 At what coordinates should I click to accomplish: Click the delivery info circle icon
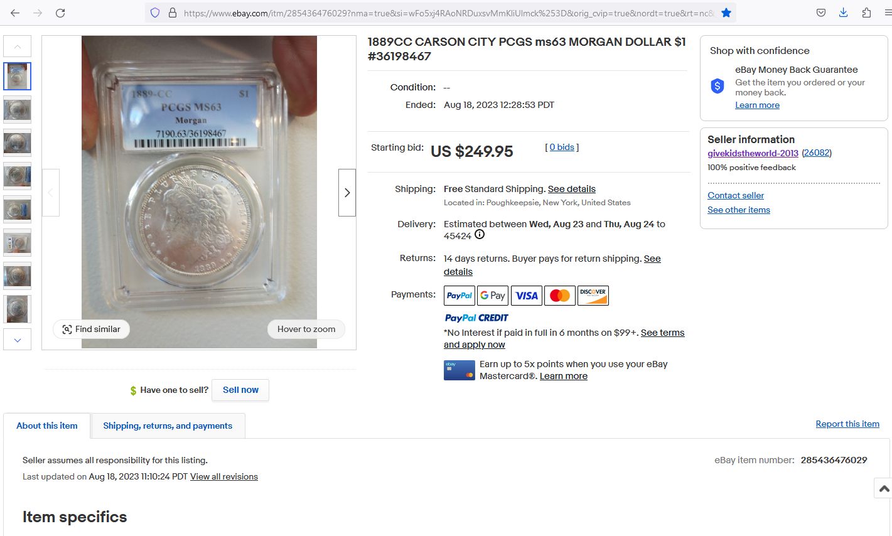coord(480,235)
